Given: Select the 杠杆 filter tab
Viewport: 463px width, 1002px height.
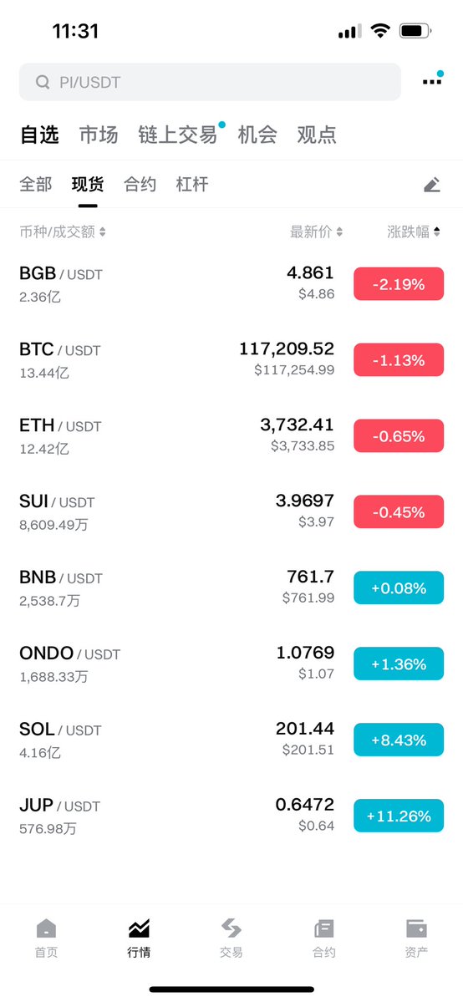Looking at the screenshot, I should click(x=192, y=185).
